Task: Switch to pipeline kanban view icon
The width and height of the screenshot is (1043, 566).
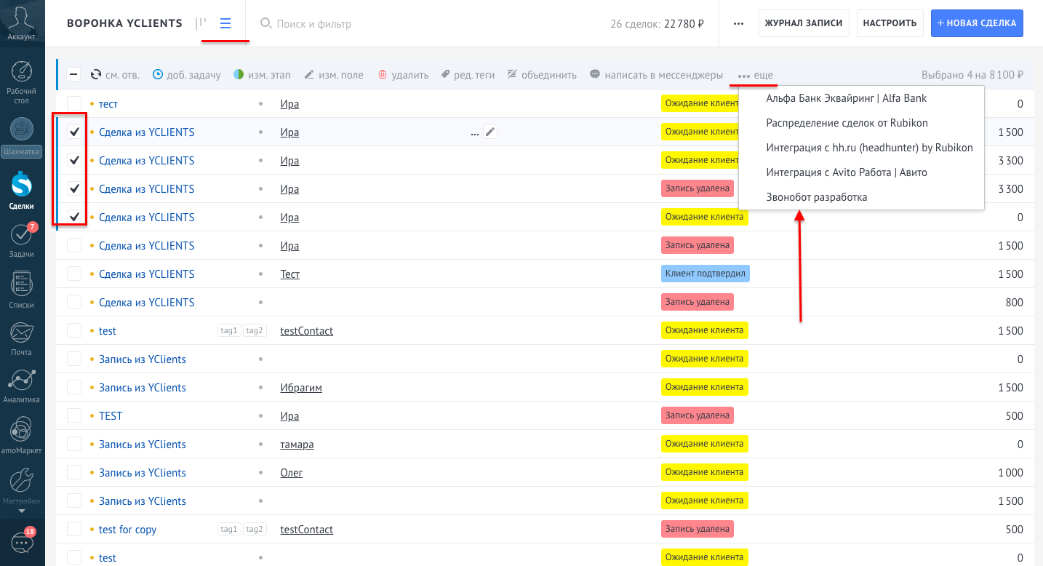Action: pyautogui.click(x=201, y=23)
